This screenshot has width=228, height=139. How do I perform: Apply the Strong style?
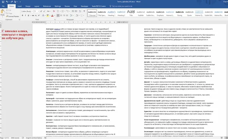pyautogui.click(x=179, y=13)
